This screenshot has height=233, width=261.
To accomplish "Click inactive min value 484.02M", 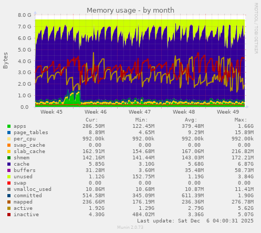I will [x=143, y=215].
